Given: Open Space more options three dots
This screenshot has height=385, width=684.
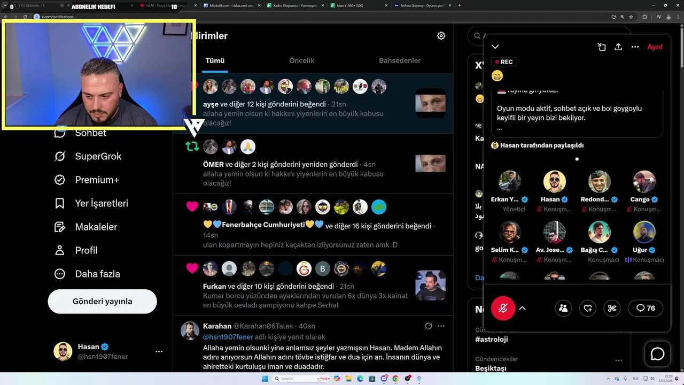Looking at the screenshot, I should (x=635, y=47).
